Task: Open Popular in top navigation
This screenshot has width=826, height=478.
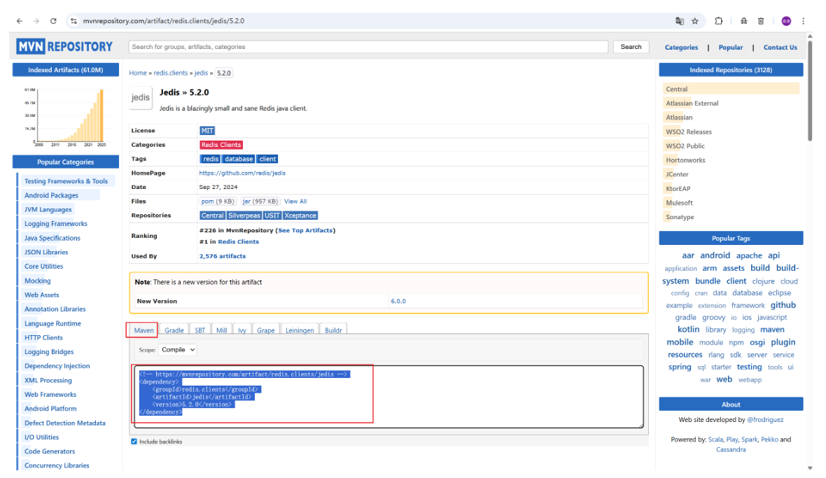Action: tap(731, 48)
